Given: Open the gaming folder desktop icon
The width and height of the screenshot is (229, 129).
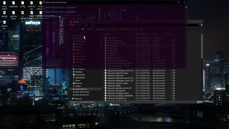Looking at the screenshot, I should [14, 15].
